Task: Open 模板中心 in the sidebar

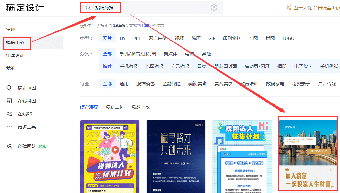Action: pos(15,42)
